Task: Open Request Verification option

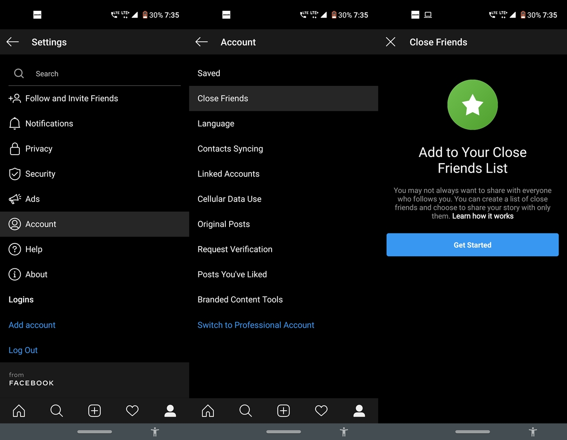Action: 283,249
